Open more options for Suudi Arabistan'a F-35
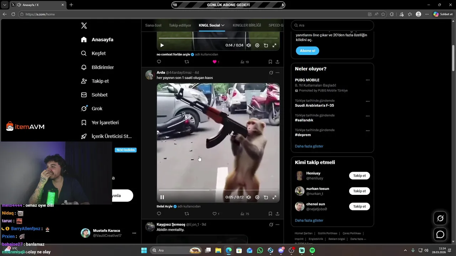The height and width of the screenshot is (256, 456). 368,101
